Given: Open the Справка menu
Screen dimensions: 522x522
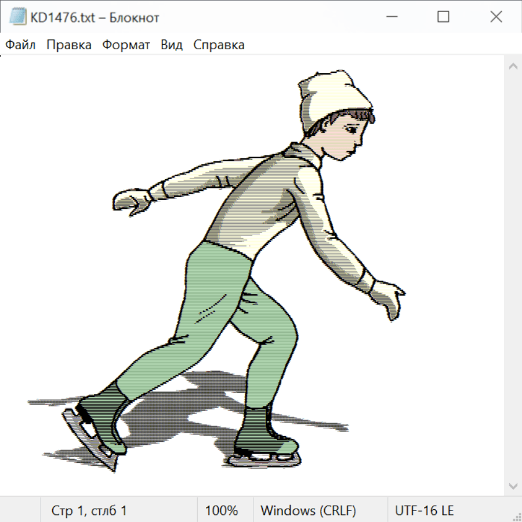Looking at the screenshot, I should (219, 45).
